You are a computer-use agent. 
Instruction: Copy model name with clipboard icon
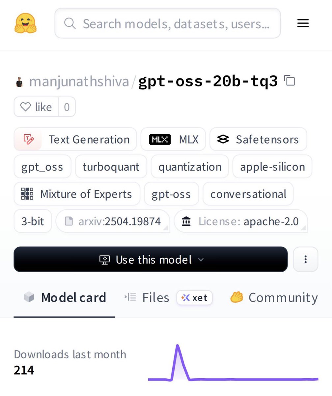click(290, 81)
